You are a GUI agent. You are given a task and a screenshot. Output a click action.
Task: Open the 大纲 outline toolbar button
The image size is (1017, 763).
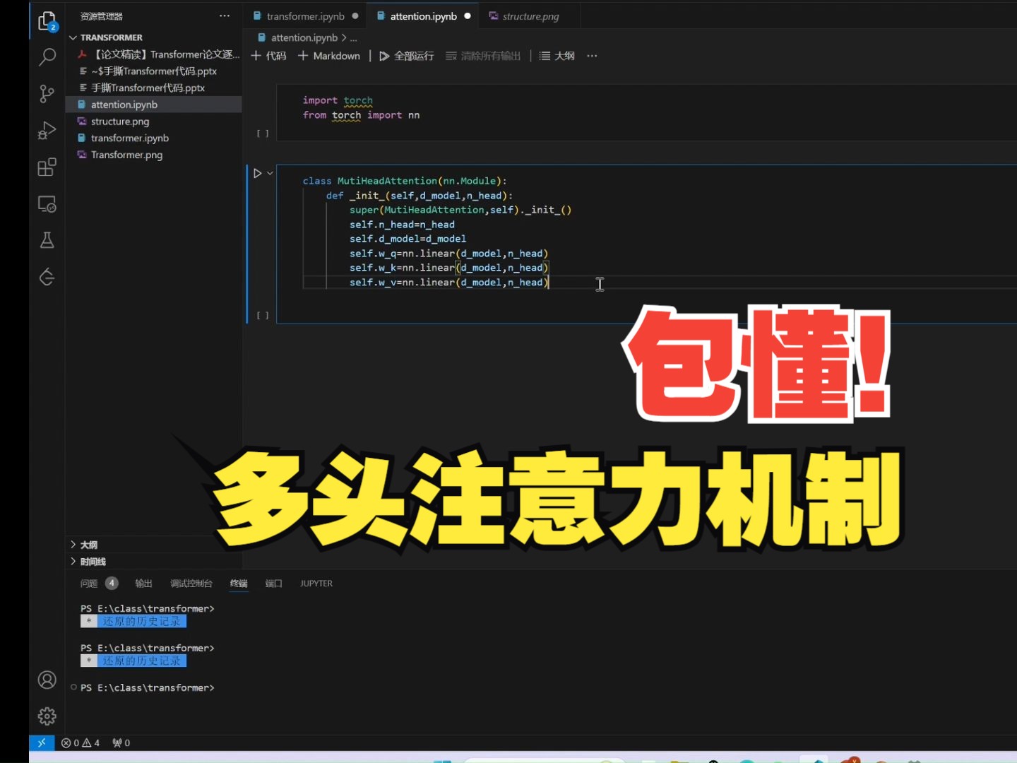(557, 56)
